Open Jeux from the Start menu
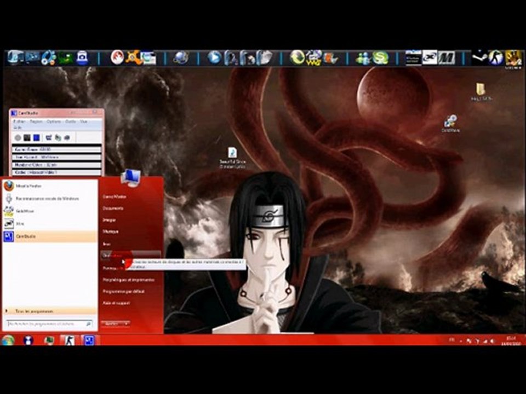Screen dimensions: 526x394 pos(107,244)
